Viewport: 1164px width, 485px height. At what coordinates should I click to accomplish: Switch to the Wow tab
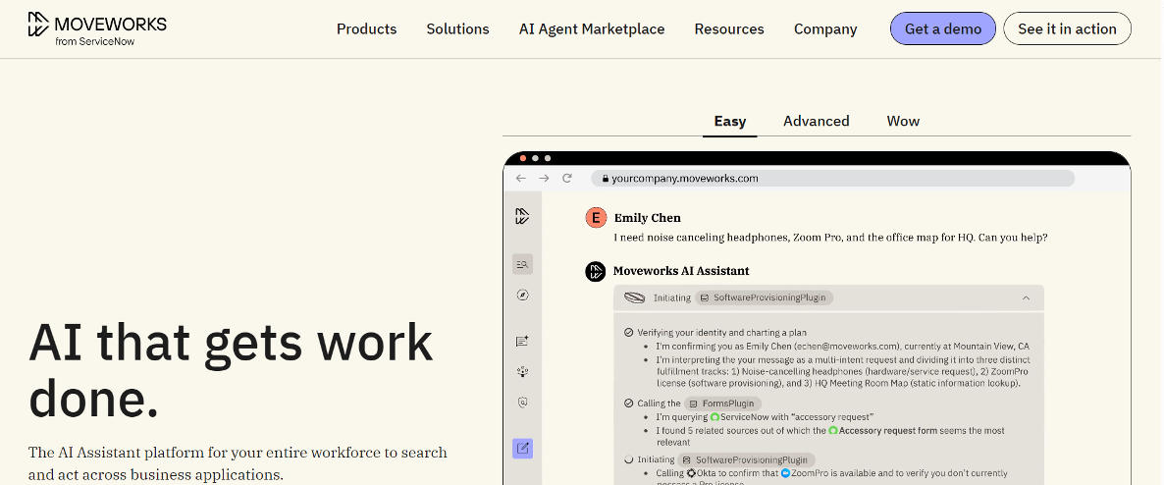[x=903, y=121]
